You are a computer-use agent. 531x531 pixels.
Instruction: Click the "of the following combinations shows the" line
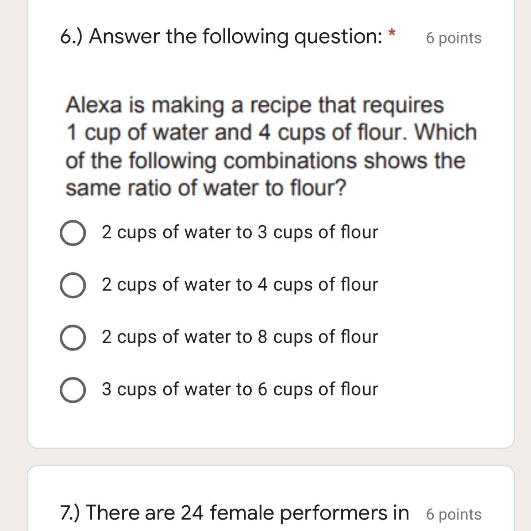265,161
